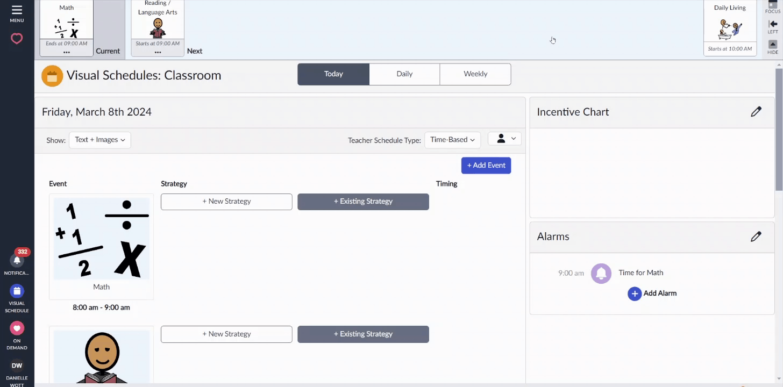Open the hamburger MENU icon

pyautogui.click(x=17, y=10)
